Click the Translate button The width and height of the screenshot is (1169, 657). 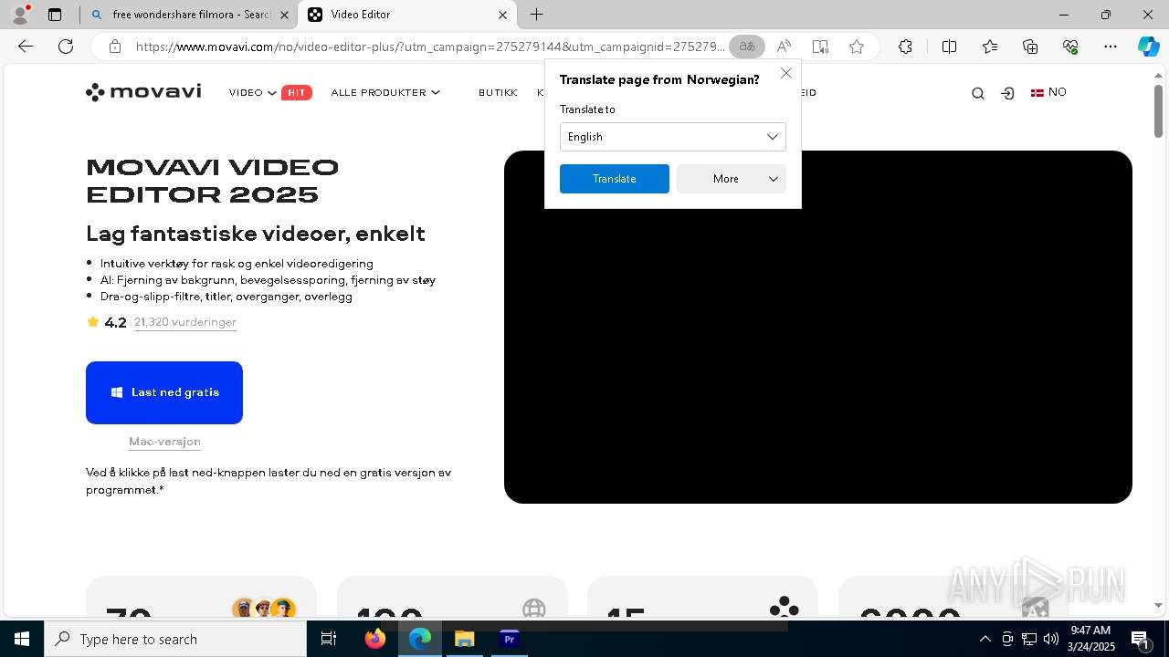615,179
